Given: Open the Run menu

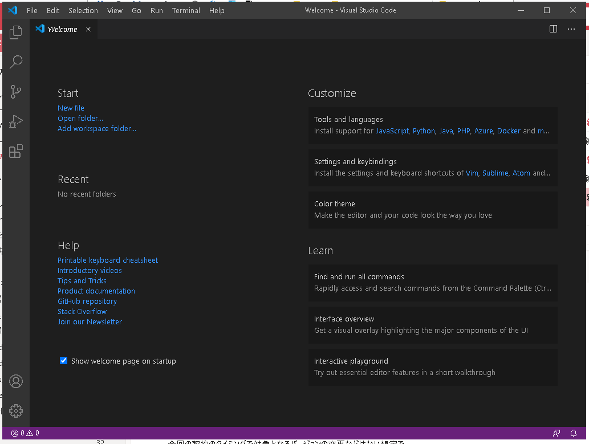Looking at the screenshot, I should (x=157, y=10).
